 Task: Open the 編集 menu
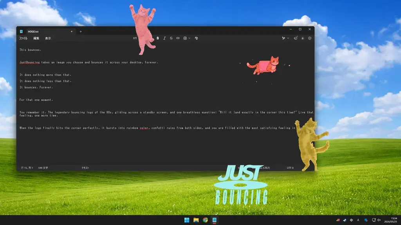36,38
